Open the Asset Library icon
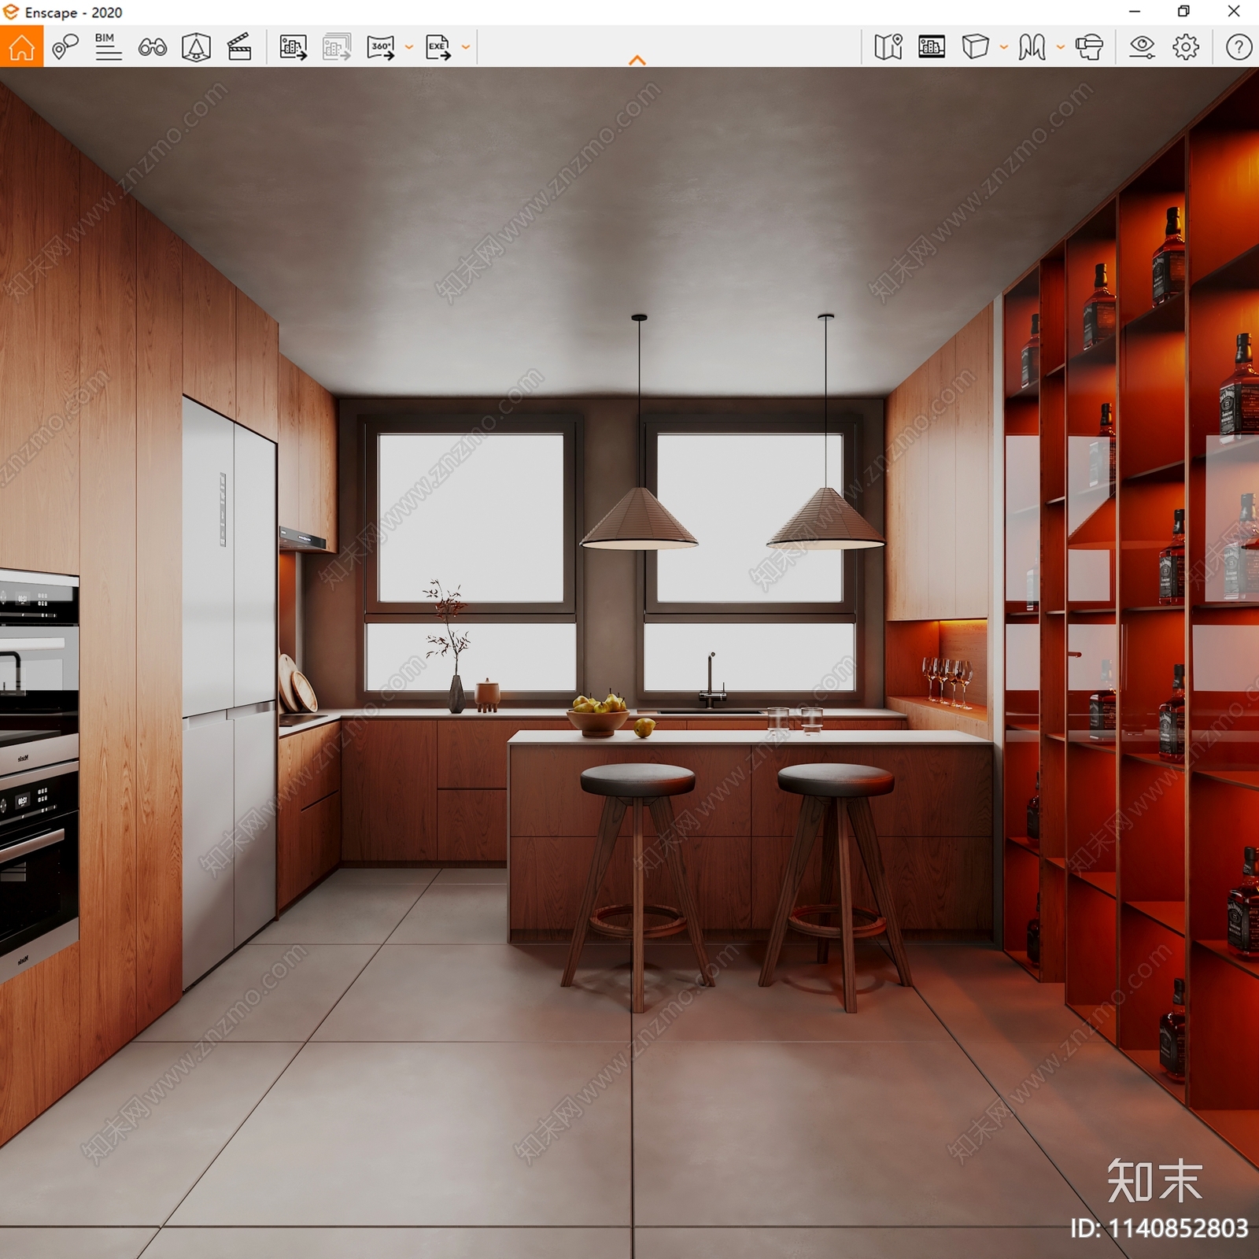The height and width of the screenshot is (1259, 1259). pyautogui.click(x=932, y=47)
